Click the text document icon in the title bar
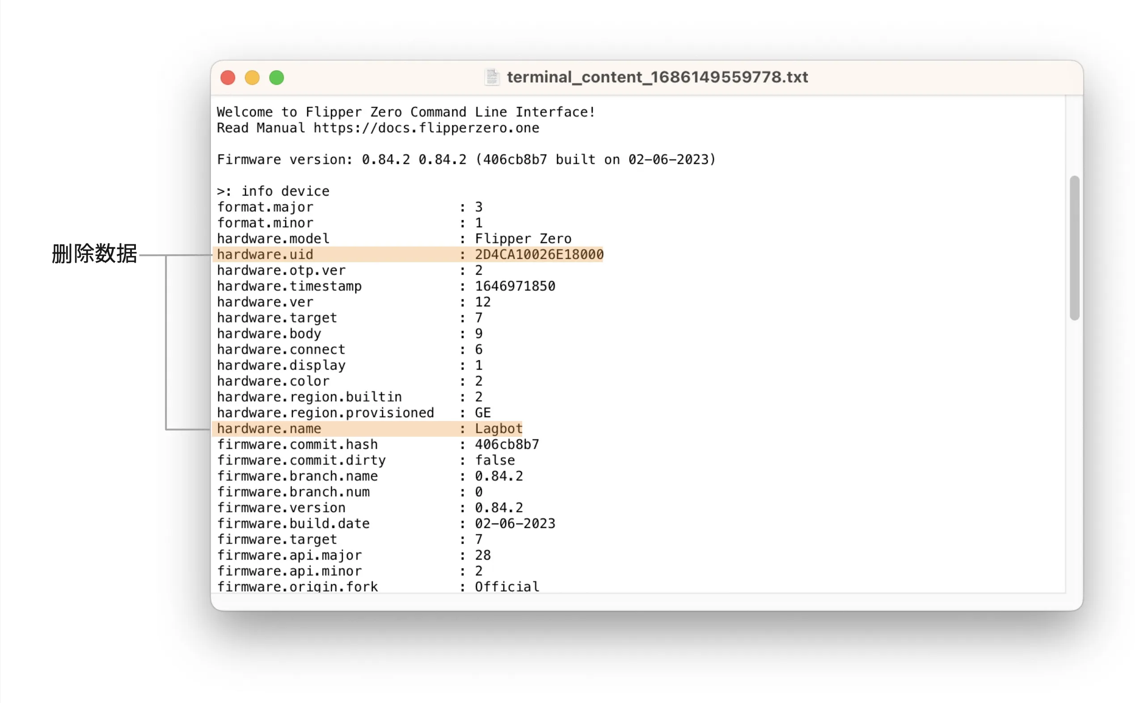Image resolution: width=1135 pixels, height=703 pixels. pyautogui.click(x=492, y=77)
